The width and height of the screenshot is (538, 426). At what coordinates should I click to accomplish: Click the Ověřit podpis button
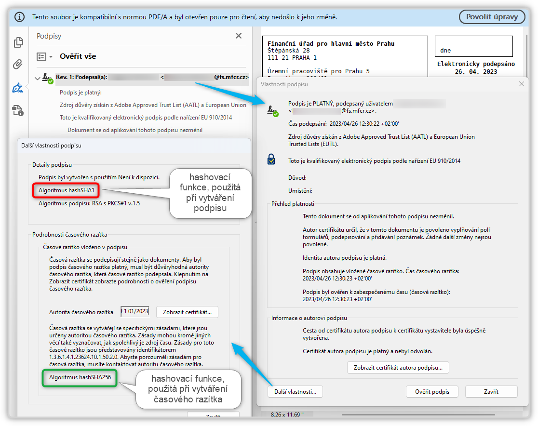pyautogui.click(x=432, y=392)
